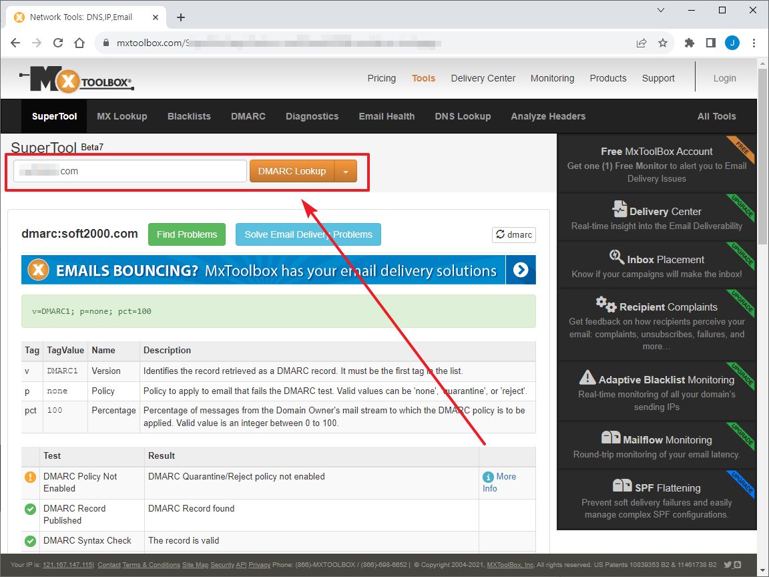
Task: Select the SuperTool tab
Action: click(55, 116)
